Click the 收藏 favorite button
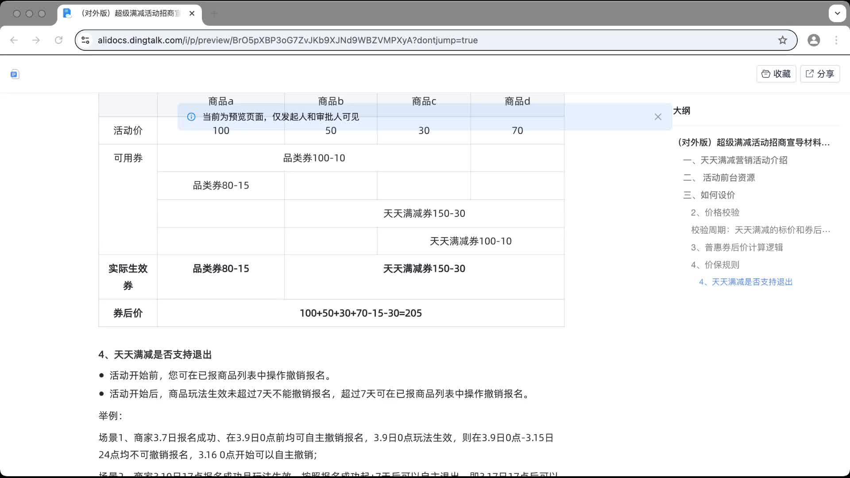The height and width of the screenshot is (478, 850). tap(776, 73)
